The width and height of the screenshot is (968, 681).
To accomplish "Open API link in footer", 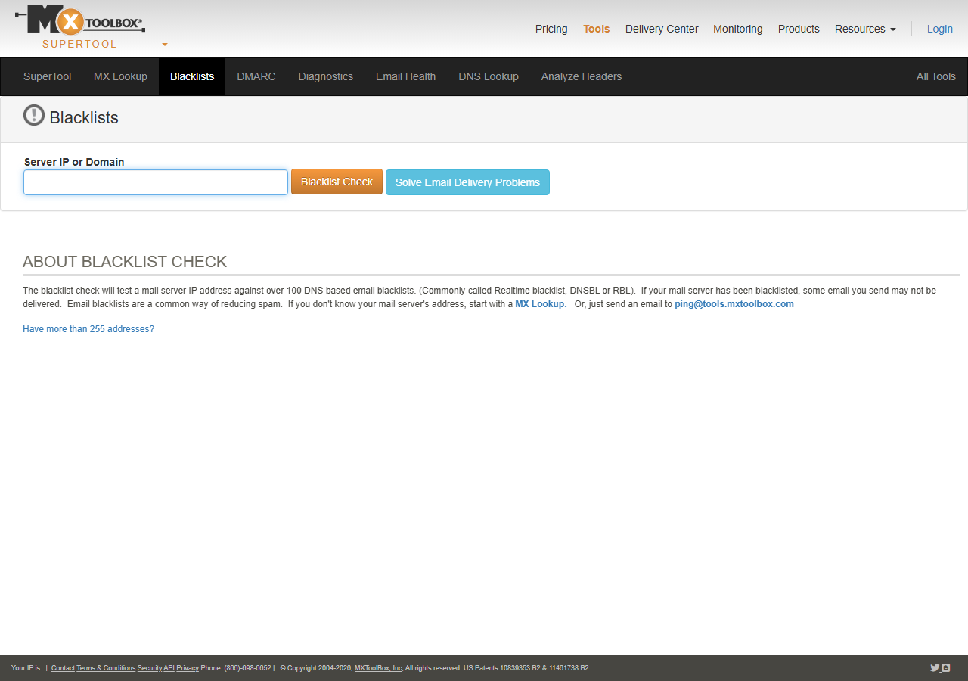I will (x=169, y=668).
